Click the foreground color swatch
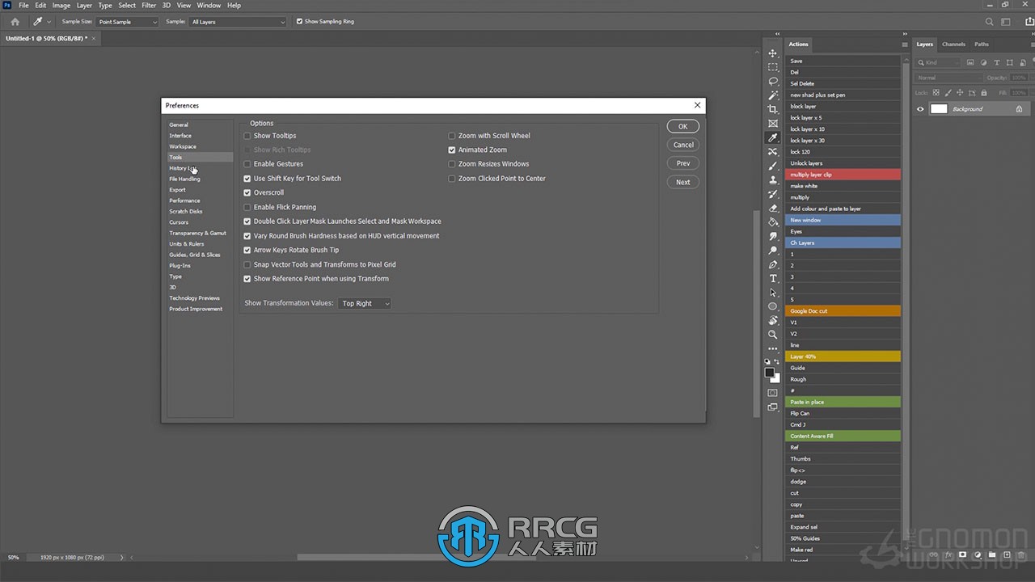1035x582 pixels. [770, 373]
